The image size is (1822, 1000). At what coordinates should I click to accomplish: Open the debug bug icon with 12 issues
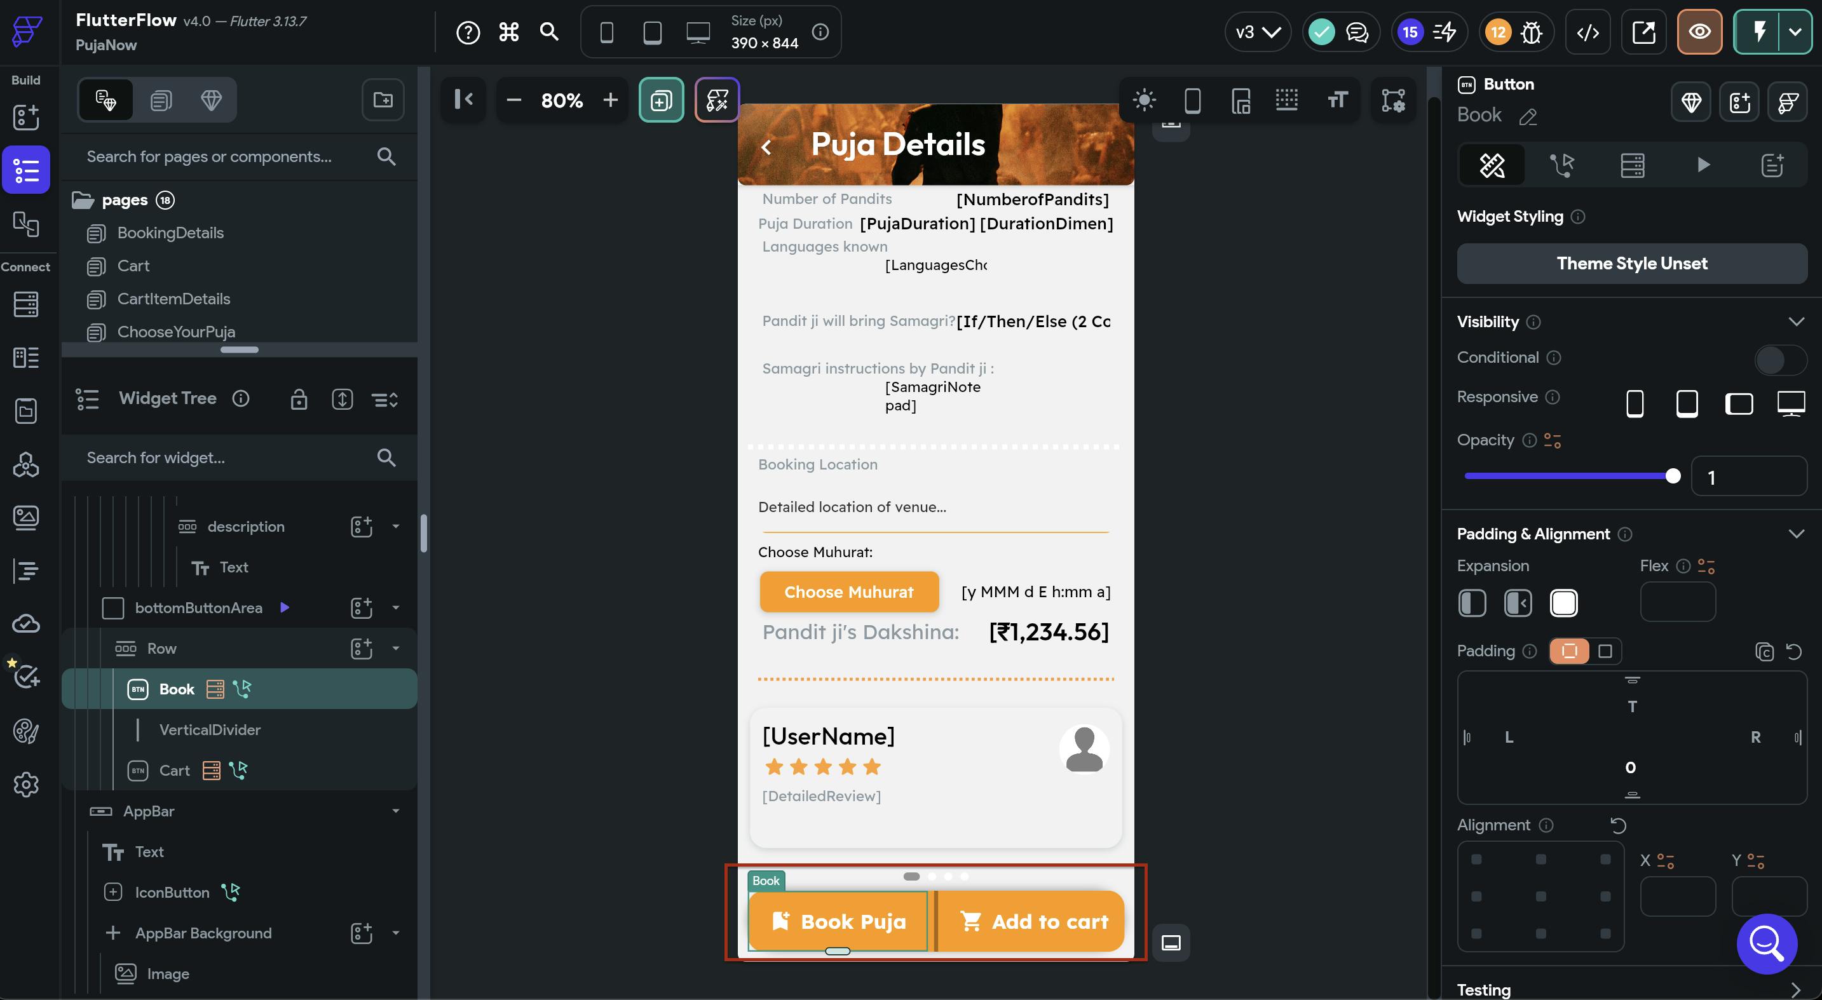click(x=1532, y=32)
